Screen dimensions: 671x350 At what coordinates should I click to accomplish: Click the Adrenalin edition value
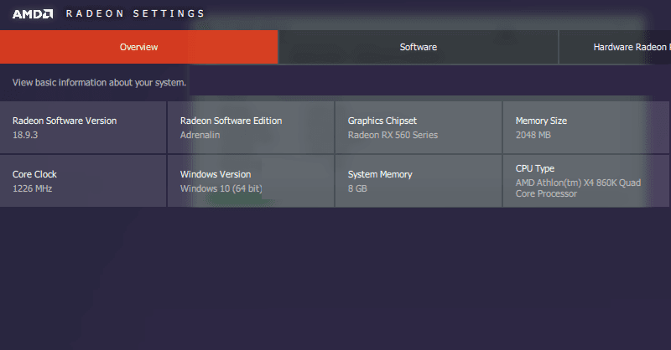pyautogui.click(x=200, y=135)
